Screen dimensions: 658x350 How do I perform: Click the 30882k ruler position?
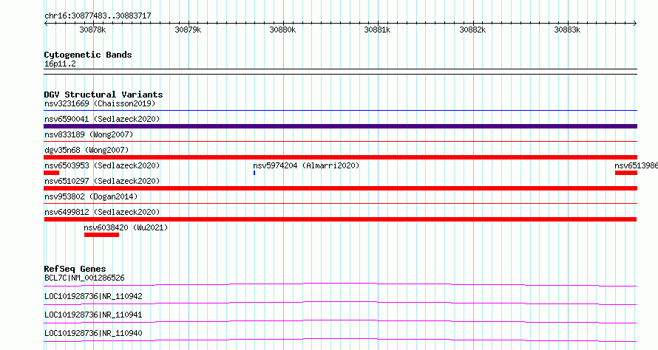tap(472, 30)
